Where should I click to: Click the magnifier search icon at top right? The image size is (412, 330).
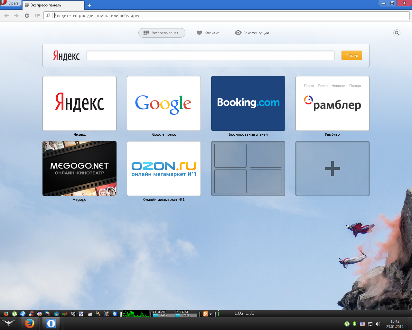tap(397, 33)
